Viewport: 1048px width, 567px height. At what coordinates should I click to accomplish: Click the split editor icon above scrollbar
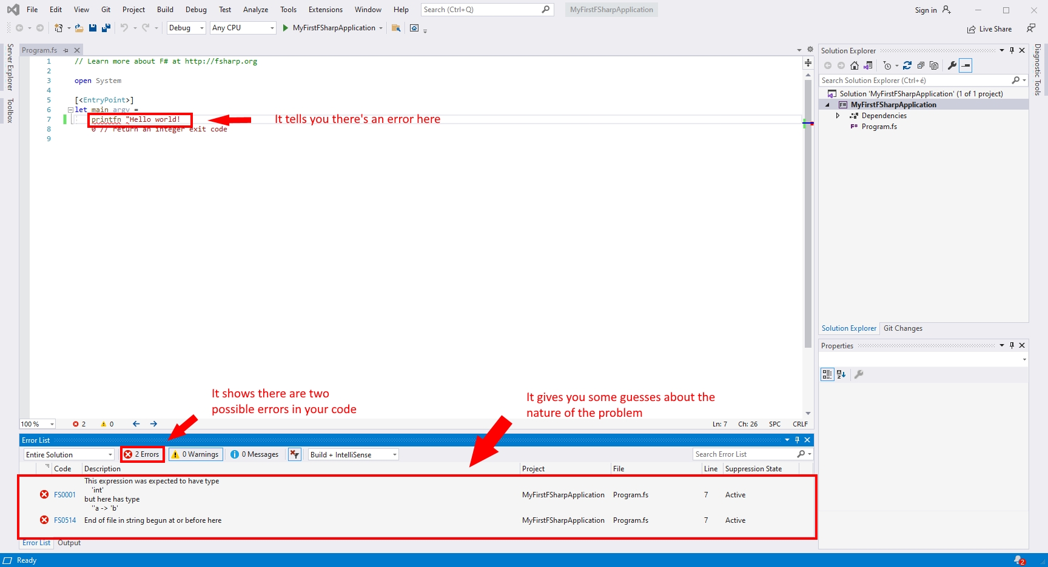pyautogui.click(x=808, y=63)
